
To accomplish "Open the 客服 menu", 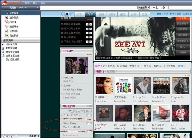I will [x=43, y=3].
